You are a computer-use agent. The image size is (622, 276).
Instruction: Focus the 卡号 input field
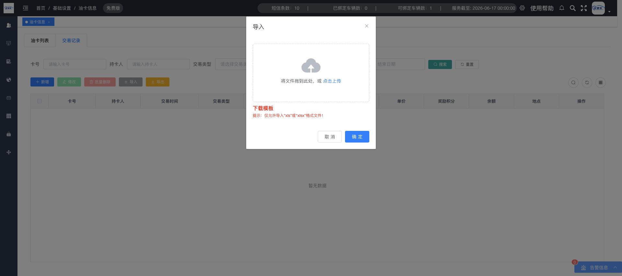tap(75, 64)
